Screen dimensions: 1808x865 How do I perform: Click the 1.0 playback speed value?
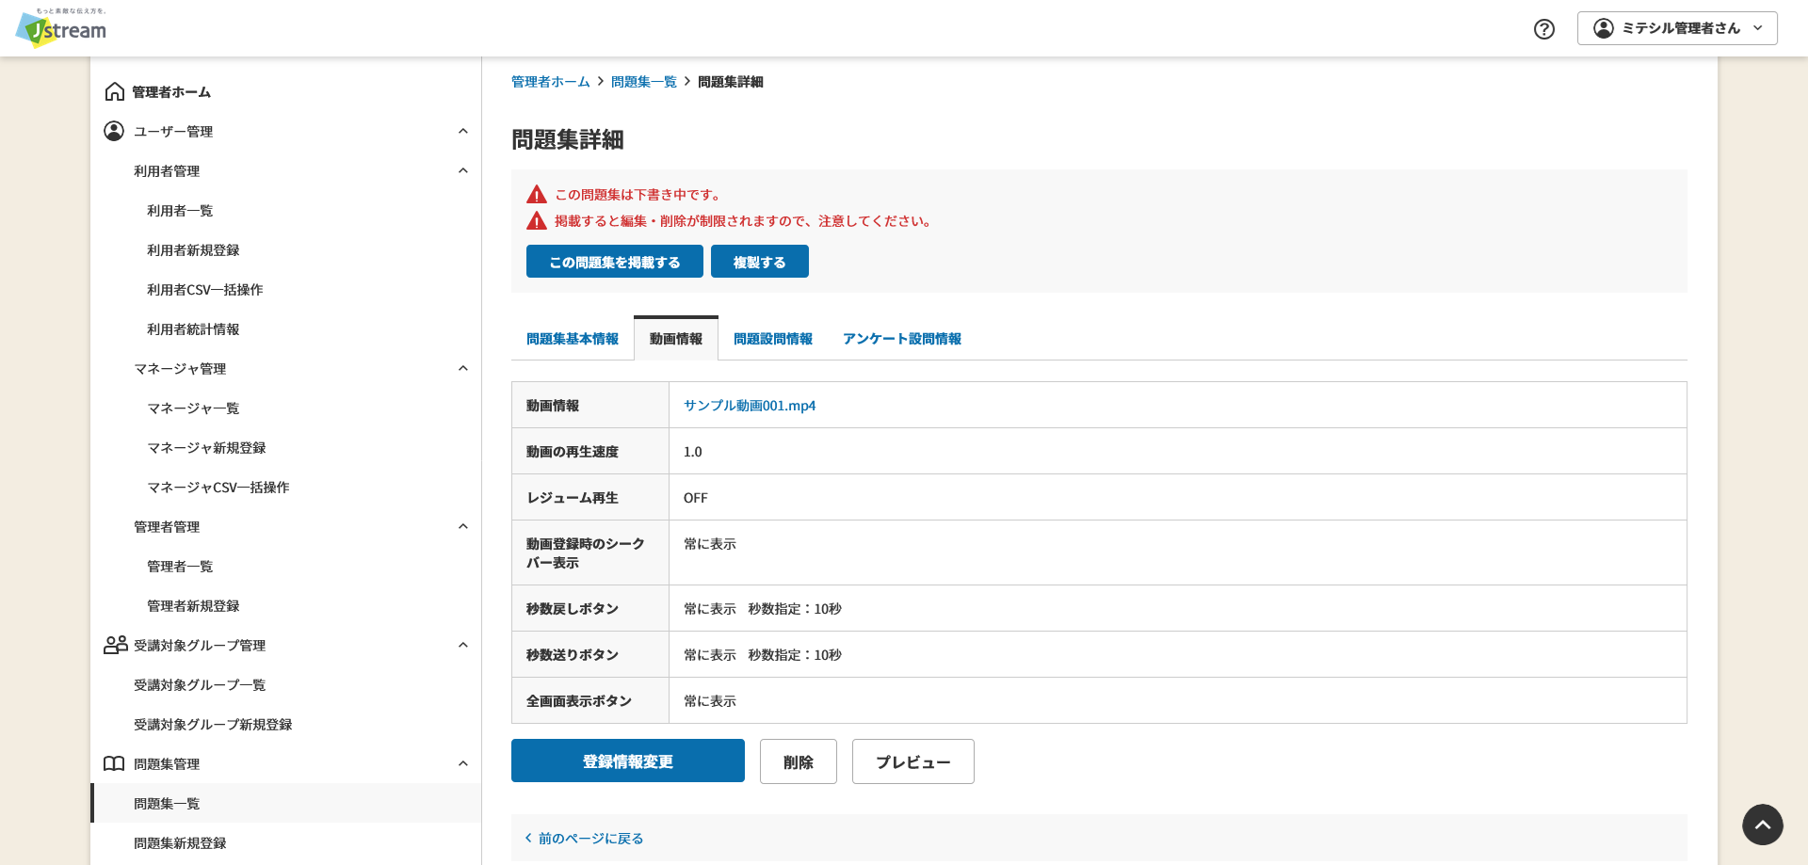click(x=693, y=452)
